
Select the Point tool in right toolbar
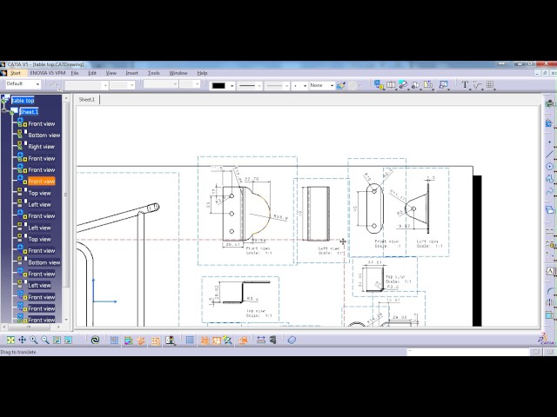549,142
